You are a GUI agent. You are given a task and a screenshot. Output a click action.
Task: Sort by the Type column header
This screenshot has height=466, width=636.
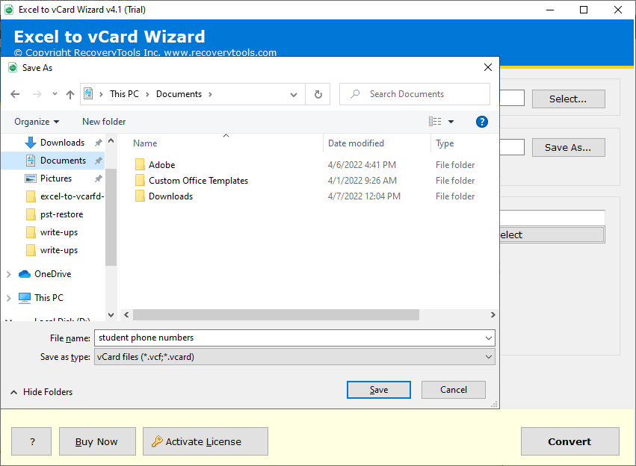pos(445,143)
